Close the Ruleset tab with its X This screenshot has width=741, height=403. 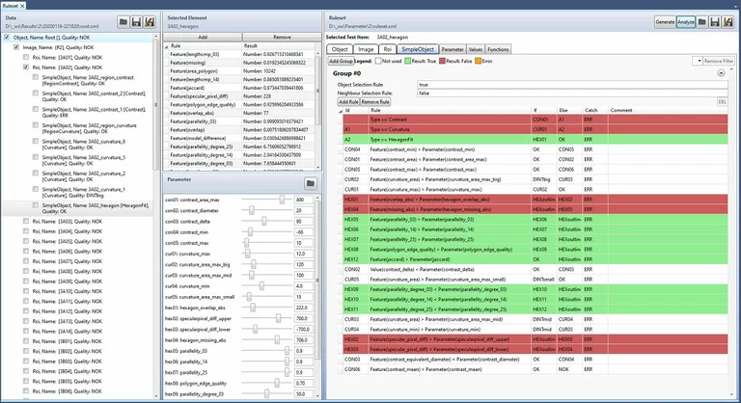[22, 6]
